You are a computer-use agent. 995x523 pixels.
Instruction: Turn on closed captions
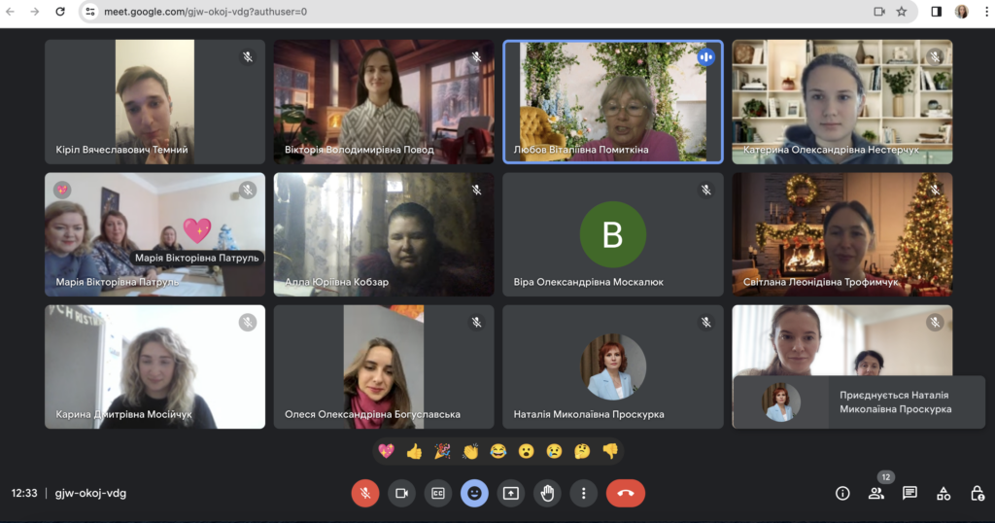tap(437, 493)
